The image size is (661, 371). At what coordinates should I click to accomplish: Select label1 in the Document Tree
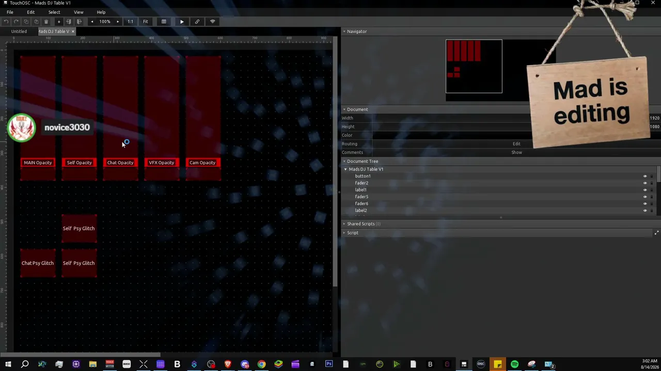pyautogui.click(x=360, y=190)
